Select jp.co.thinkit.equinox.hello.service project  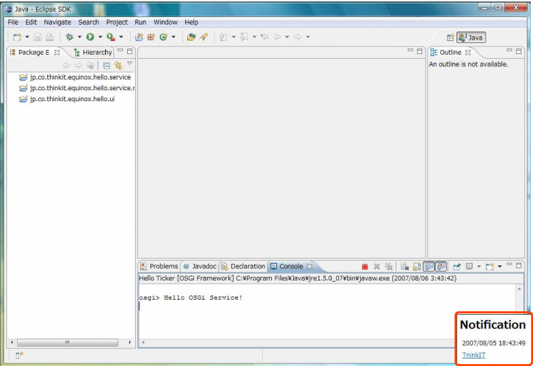point(74,77)
